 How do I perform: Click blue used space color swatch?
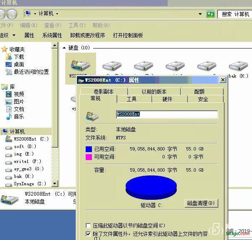(x=89, y=149)
